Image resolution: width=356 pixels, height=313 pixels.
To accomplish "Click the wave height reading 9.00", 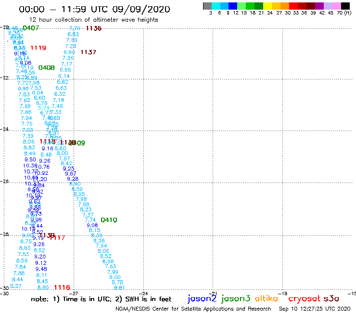I will [115, 277].
